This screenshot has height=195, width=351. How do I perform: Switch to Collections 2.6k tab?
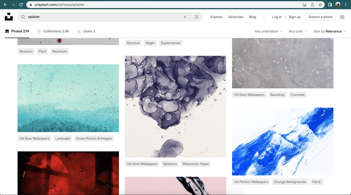tap(53, 31)
